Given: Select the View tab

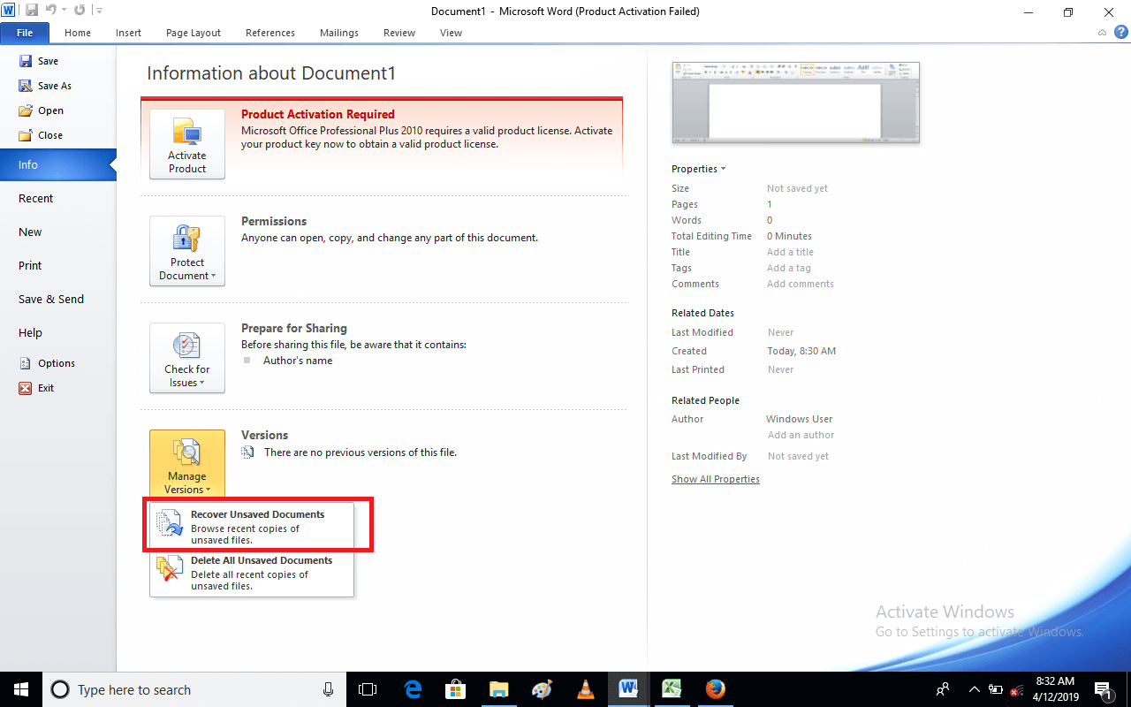Looking at the screenshot, I should click(451, 33).
